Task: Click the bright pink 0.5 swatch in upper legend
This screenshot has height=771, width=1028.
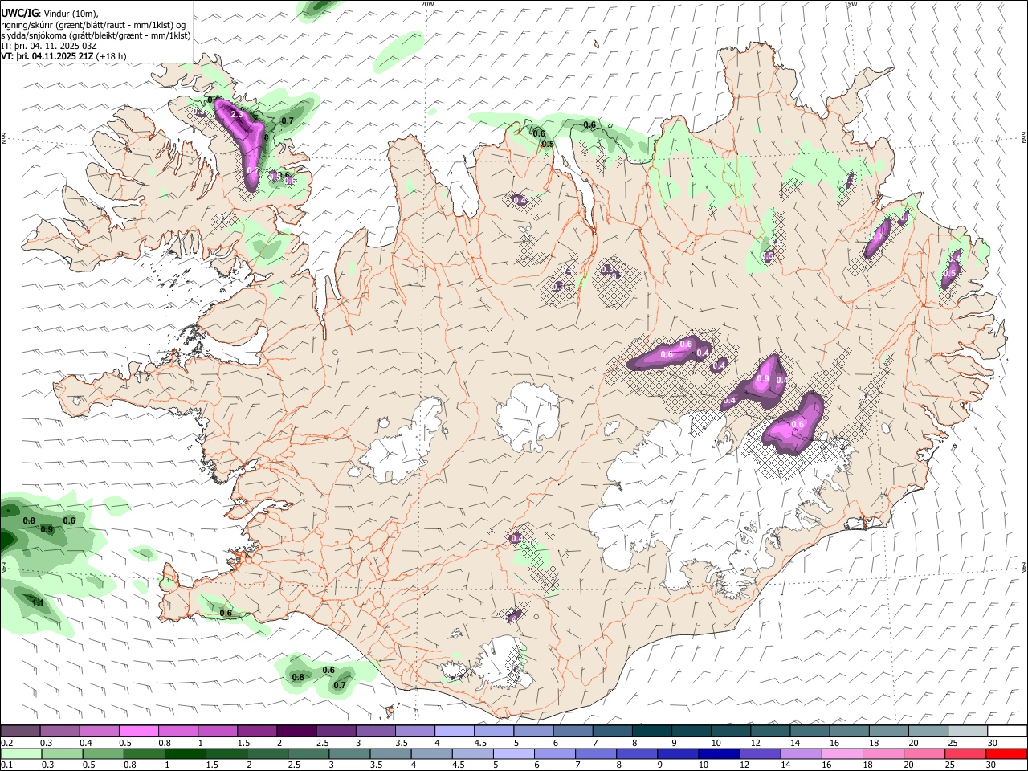Action: [x=139, y=732]
